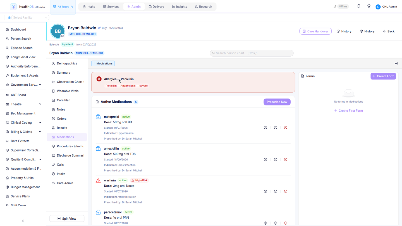Open the Select Facility dropdown
Screen dimensions: 402x226
30,18
